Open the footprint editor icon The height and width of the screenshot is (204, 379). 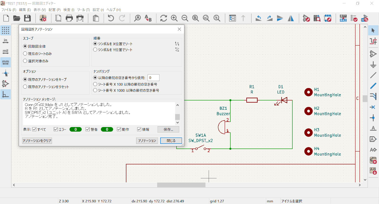328,18
